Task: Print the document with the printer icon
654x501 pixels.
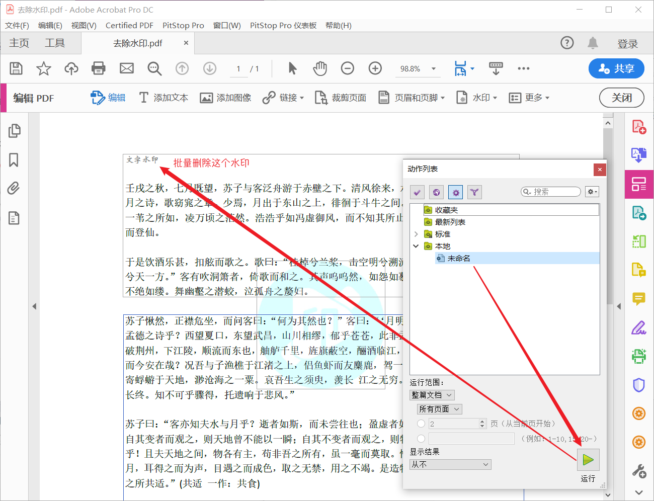Action: (x=99, y=68)
